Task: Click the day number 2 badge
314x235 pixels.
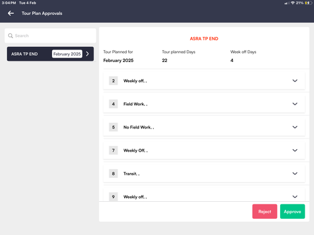Action: (113, 81)
